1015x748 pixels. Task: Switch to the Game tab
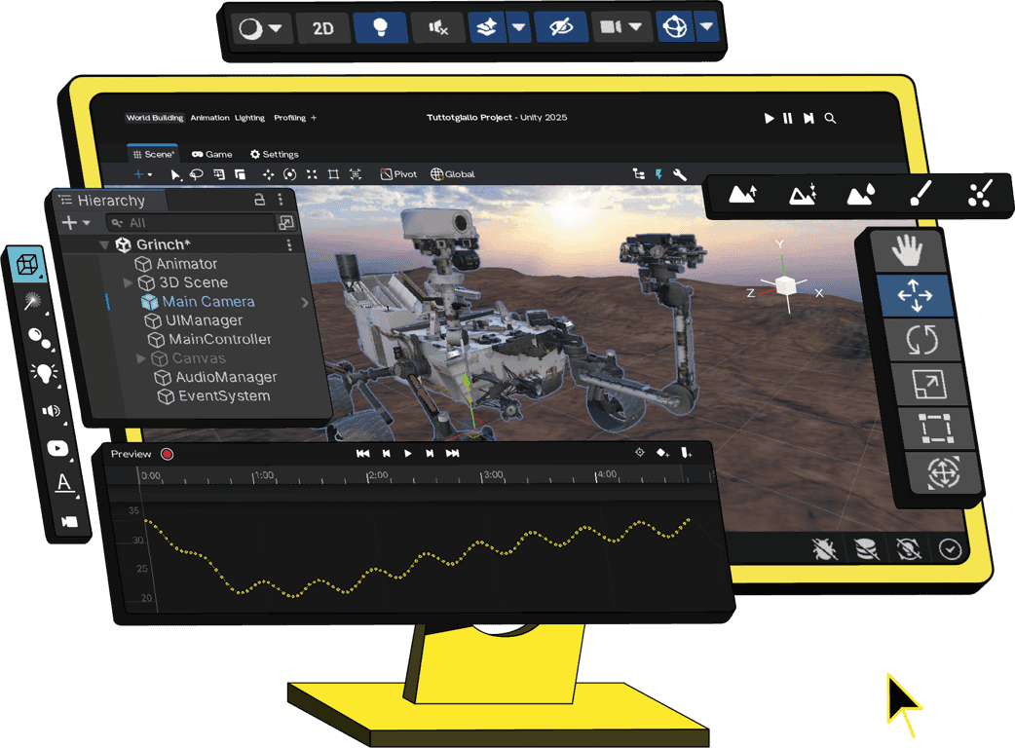211,154
